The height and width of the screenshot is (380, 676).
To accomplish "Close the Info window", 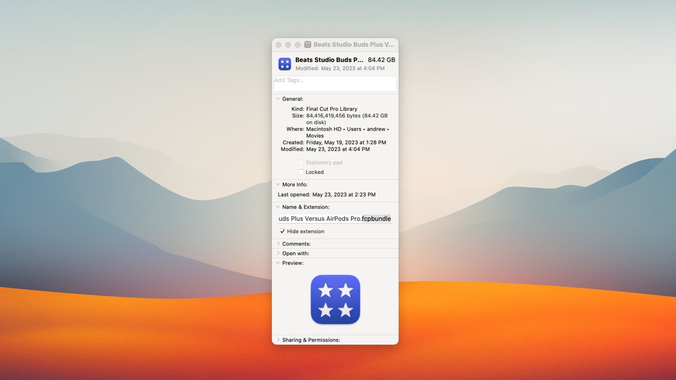I will tap(279, 45).
